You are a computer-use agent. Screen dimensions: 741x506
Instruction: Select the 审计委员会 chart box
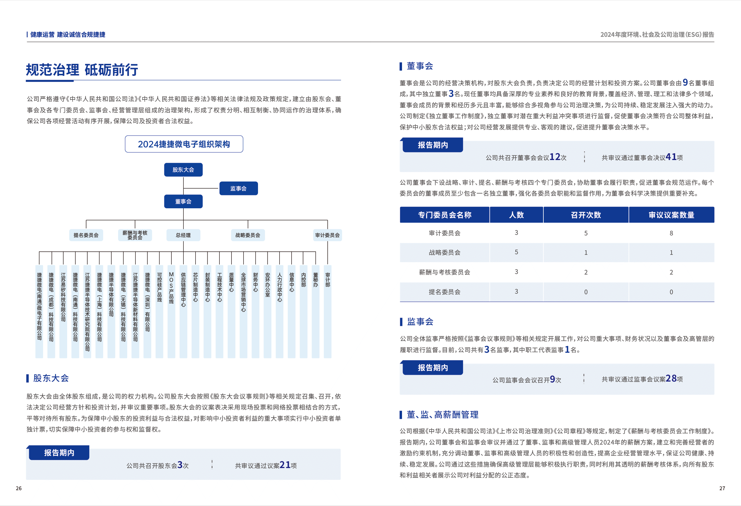pyautogui.click(x=327, y=235)
